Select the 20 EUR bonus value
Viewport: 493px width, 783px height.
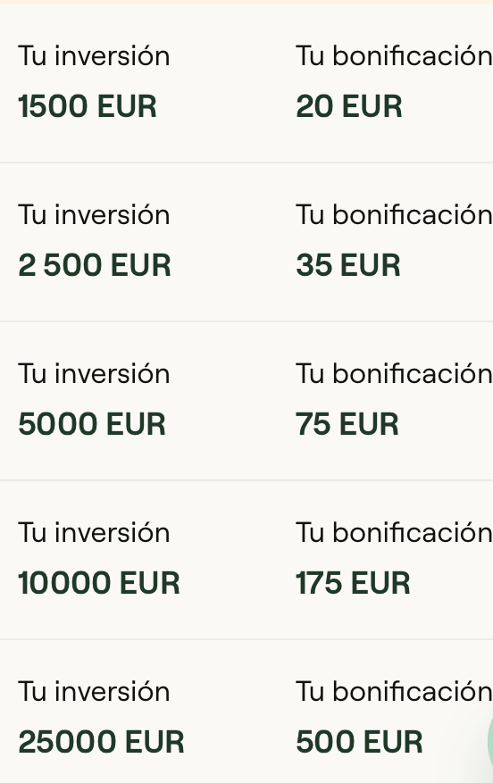coord(348,106)
